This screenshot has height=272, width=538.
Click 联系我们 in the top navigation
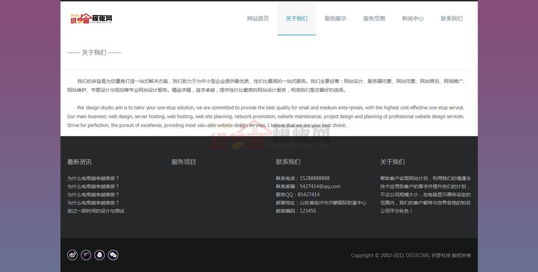point(451,18)
